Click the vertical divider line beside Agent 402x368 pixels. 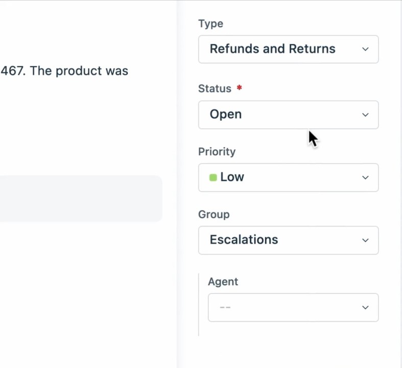click(199, 304)
